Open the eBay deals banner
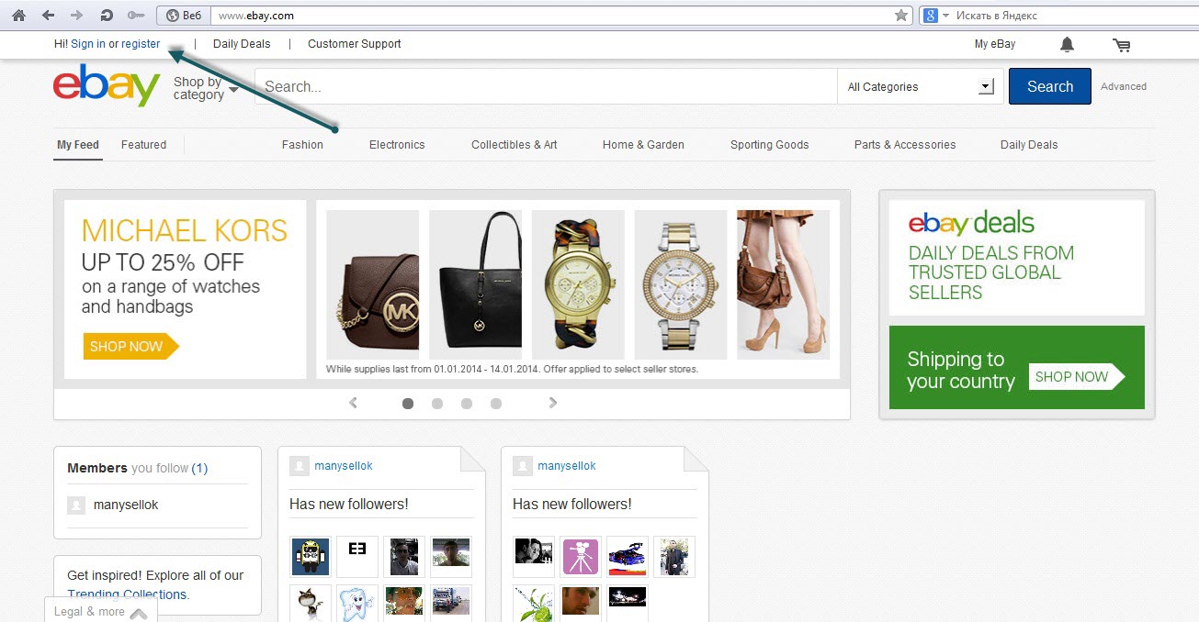The image size is (1199, 622). click(1017, 258)
